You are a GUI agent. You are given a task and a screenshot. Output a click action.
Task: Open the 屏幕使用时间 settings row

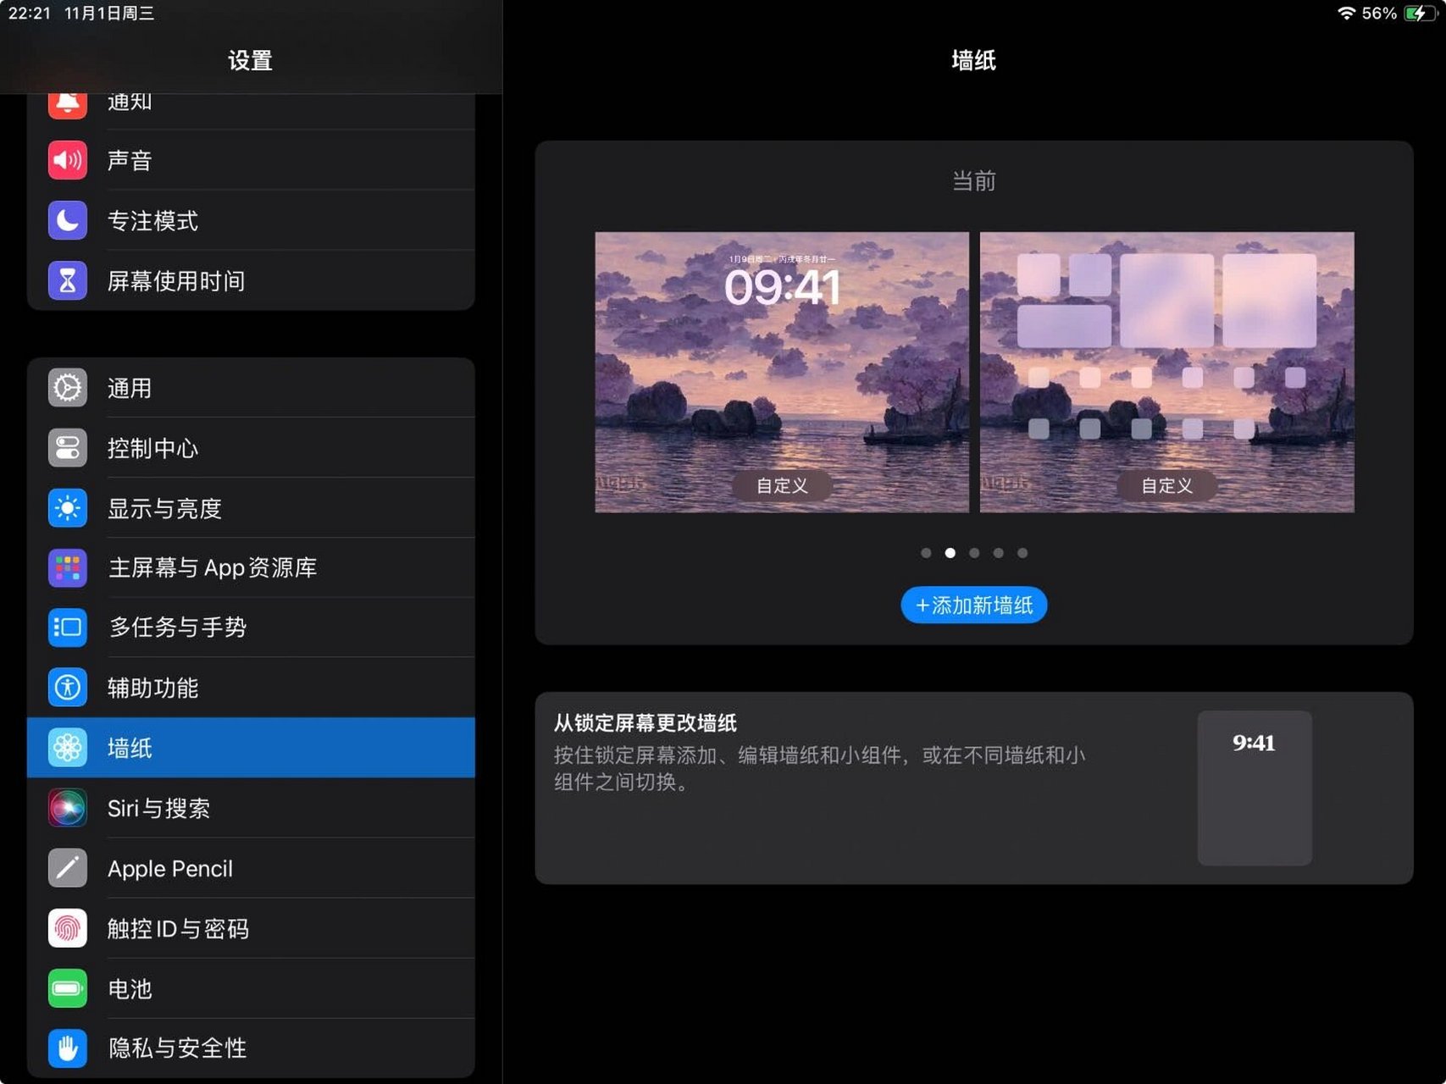pyautogui.click(x=251, y=280)
